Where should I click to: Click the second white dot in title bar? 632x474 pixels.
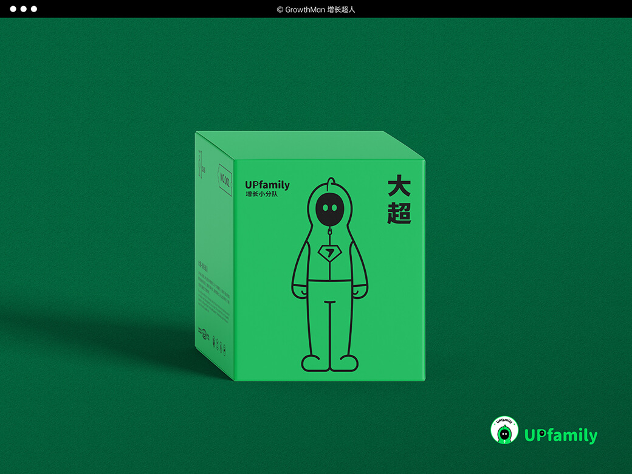tap(24, 9)
